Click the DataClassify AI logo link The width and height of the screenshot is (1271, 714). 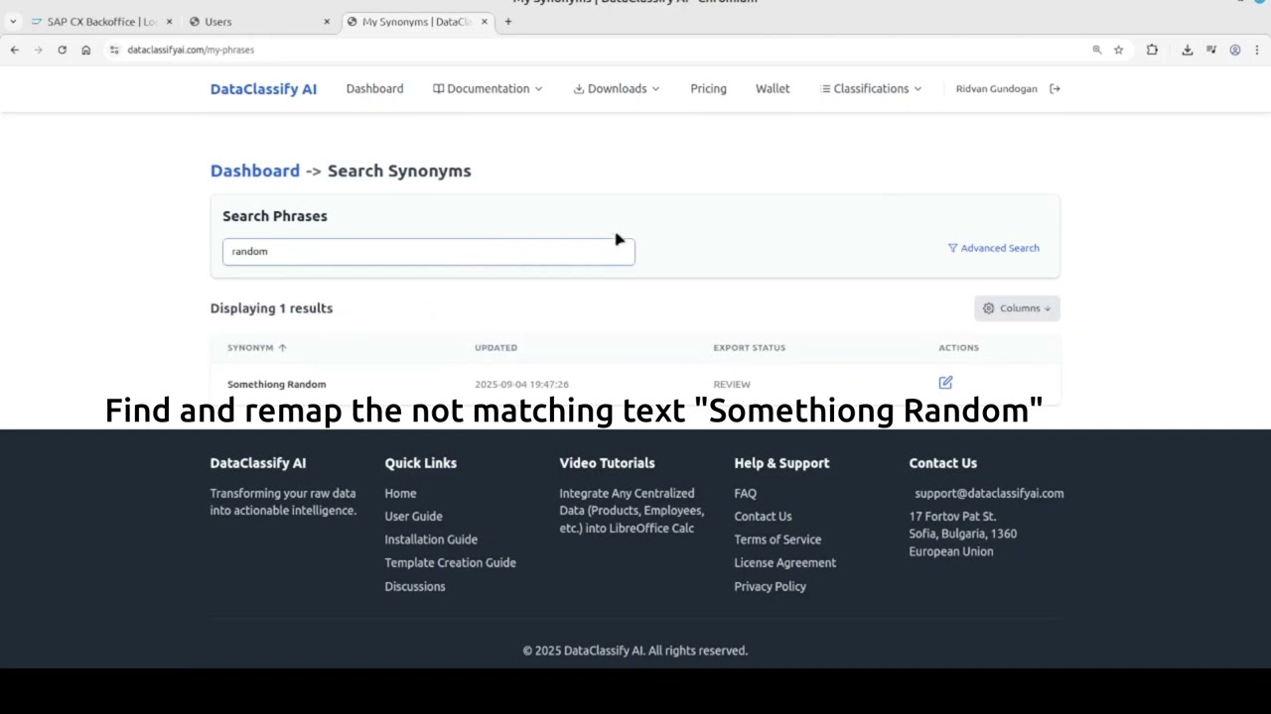point(263,88)
